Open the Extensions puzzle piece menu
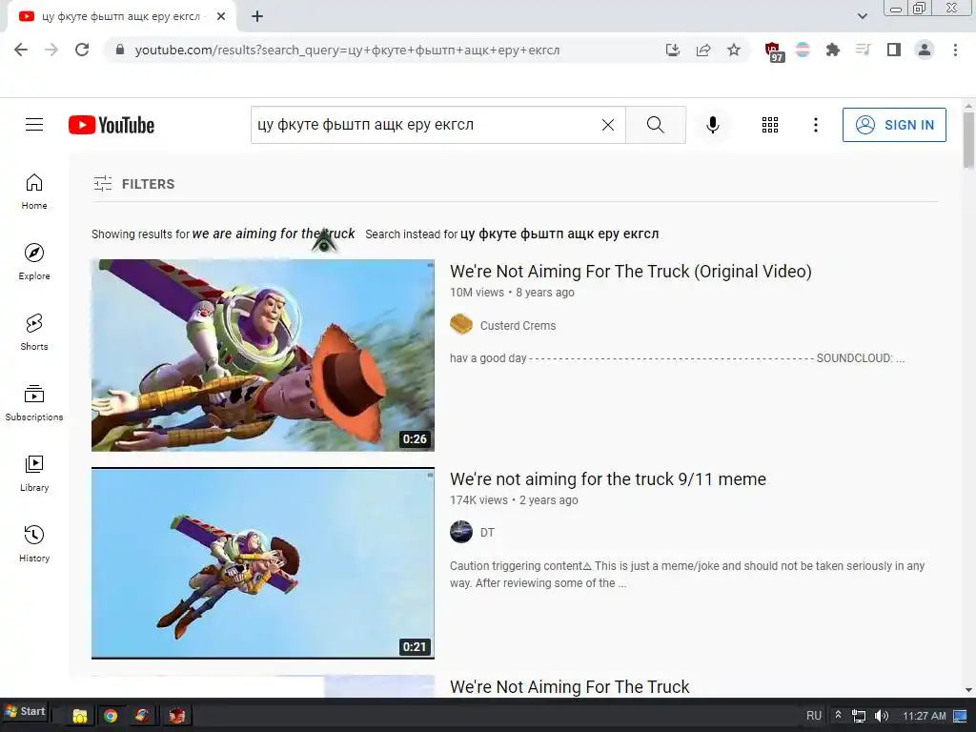Image resolution: width=976 pixels, height=732 pixels. 833,50
